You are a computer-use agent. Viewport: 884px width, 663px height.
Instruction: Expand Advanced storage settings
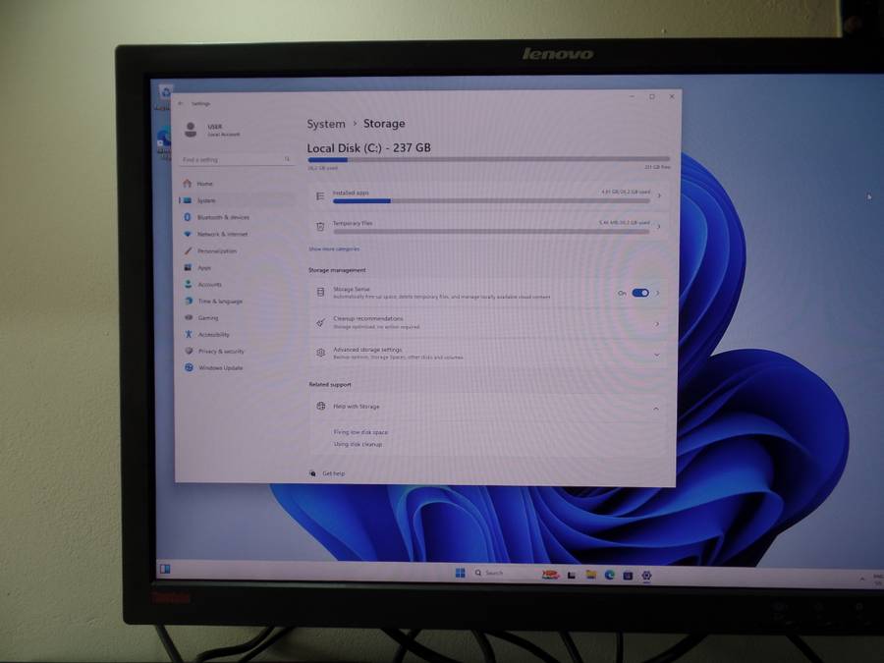point(656,354)
